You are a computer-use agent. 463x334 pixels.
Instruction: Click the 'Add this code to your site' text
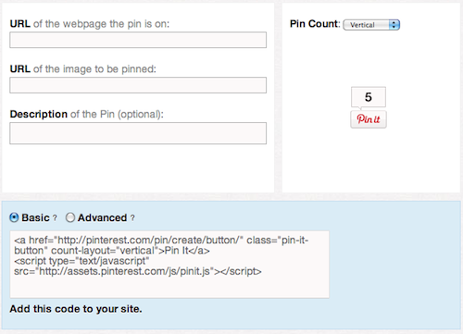point(76,309)
